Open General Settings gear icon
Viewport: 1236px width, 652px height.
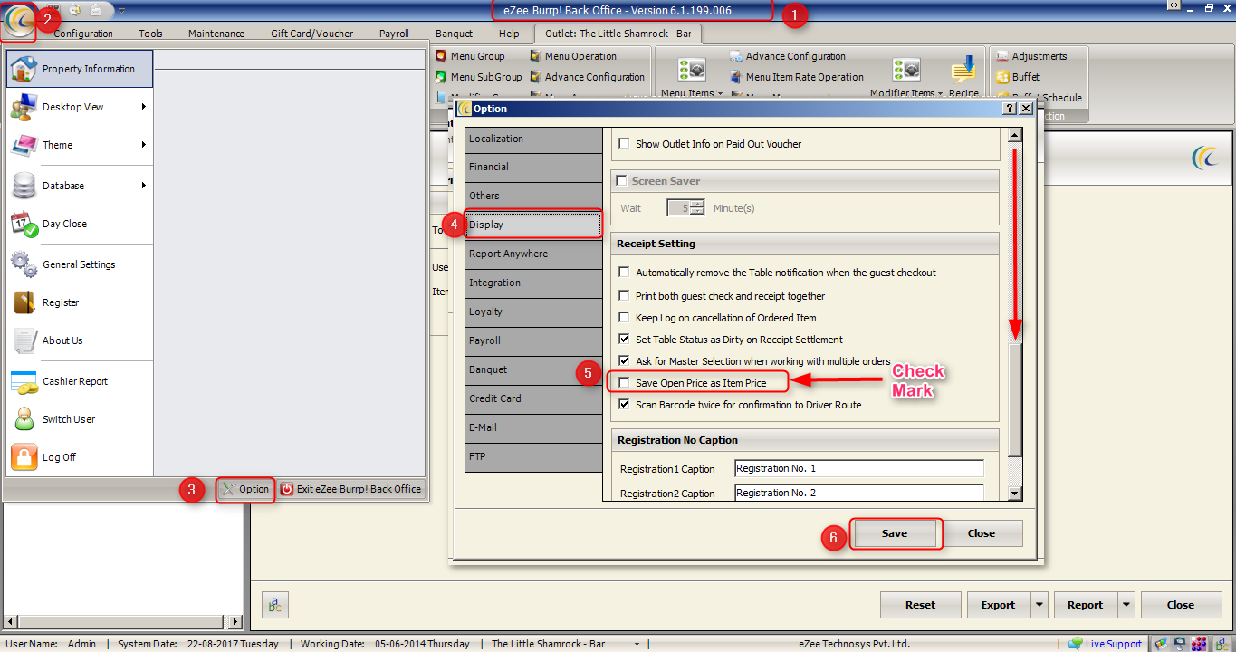click(x=24, y=264)
